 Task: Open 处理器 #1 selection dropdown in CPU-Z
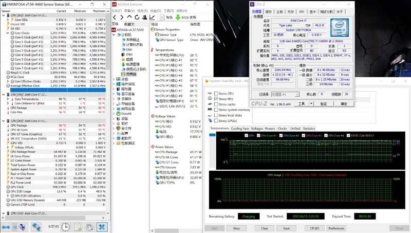[297, 95]
